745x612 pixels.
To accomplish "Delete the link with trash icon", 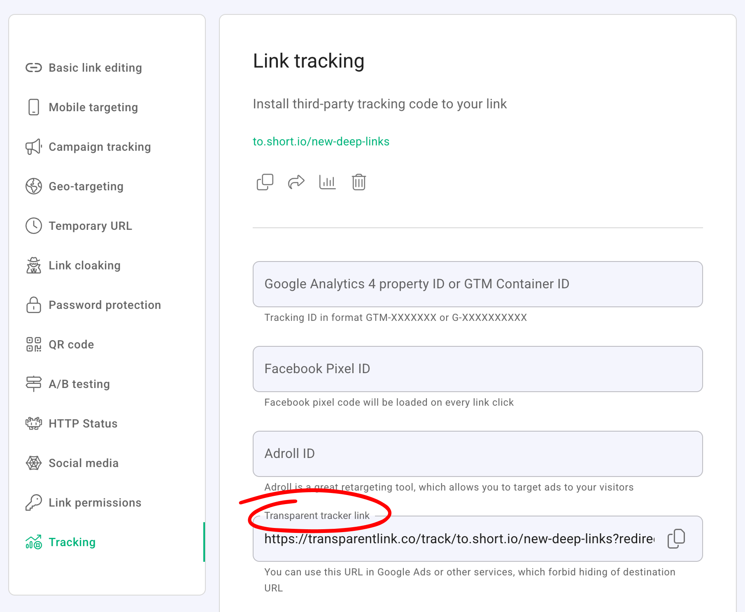I will click(x=359, y=182).
